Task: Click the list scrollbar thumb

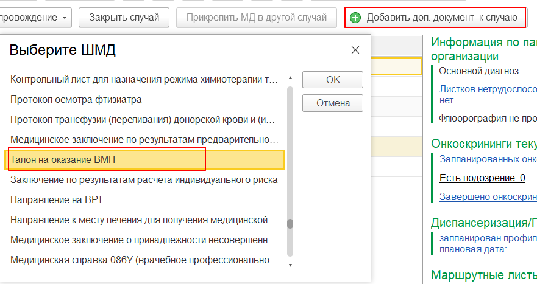Action: tap(290, 224)
